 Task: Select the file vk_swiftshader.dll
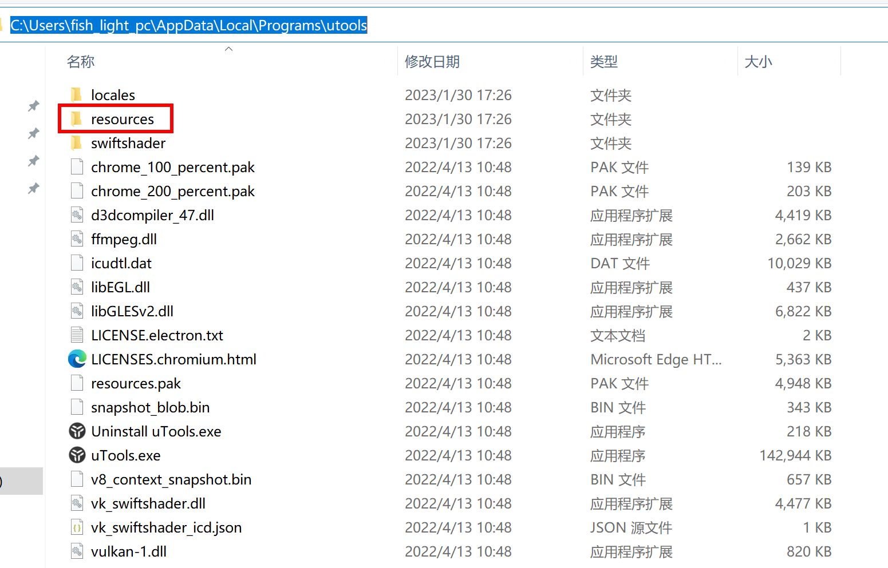click(x=148, y=503)
